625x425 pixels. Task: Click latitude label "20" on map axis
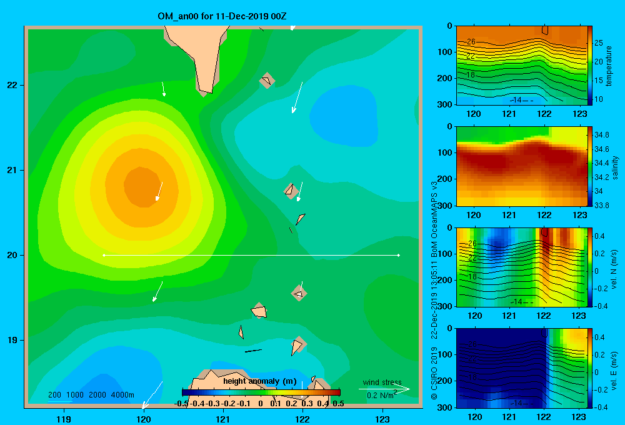12,255
